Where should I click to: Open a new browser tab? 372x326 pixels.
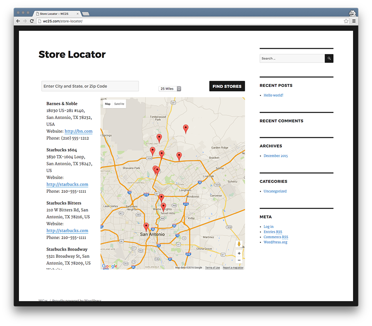tap(85, 13)
